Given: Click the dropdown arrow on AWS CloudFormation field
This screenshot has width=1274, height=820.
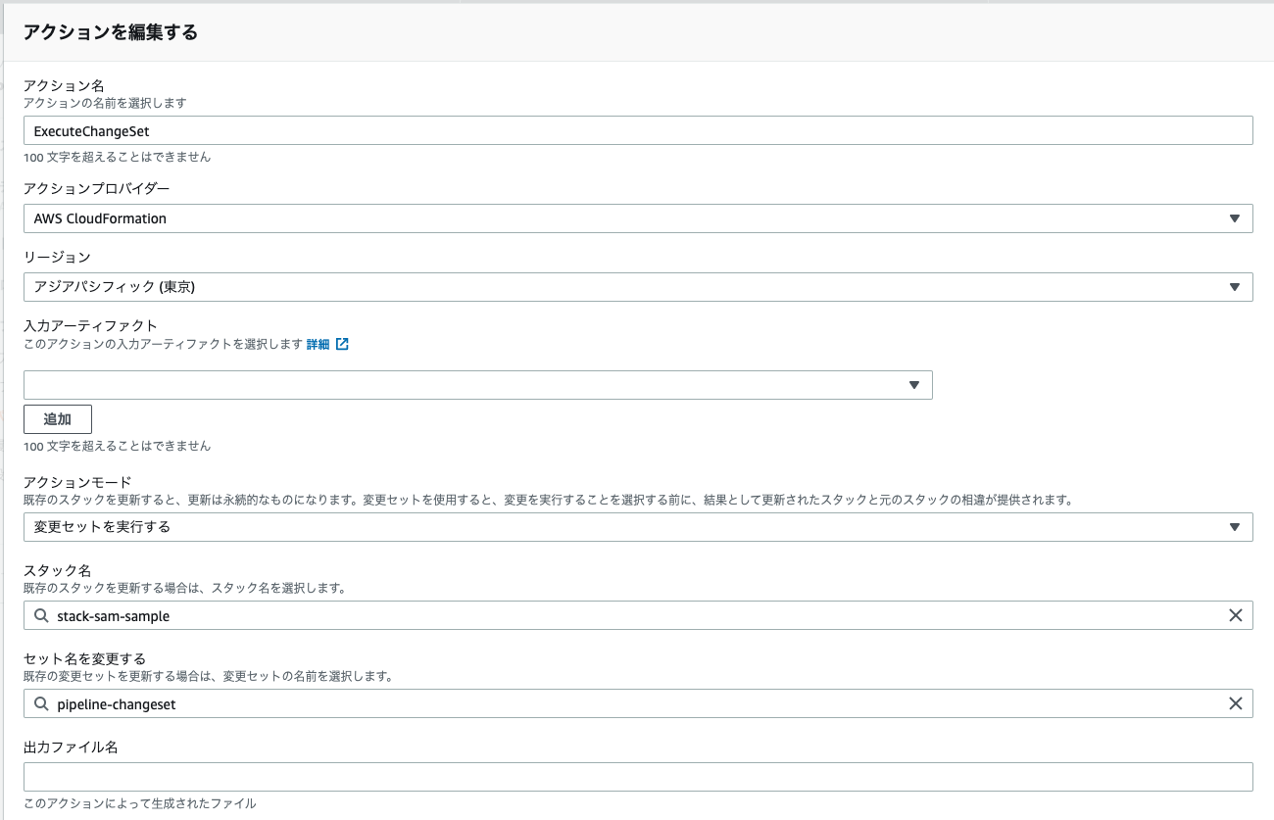Looking at the screenshot, I should tap(1237, 217).
